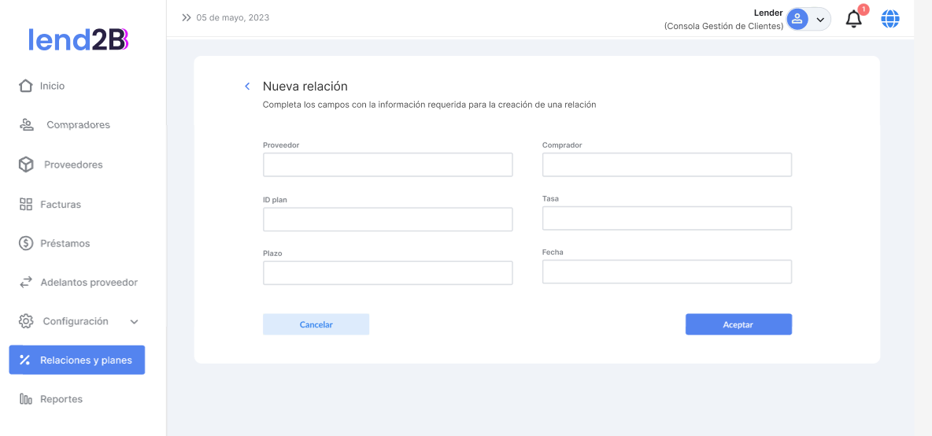Click the notification bell icon
932x436 pixels.
854,19
